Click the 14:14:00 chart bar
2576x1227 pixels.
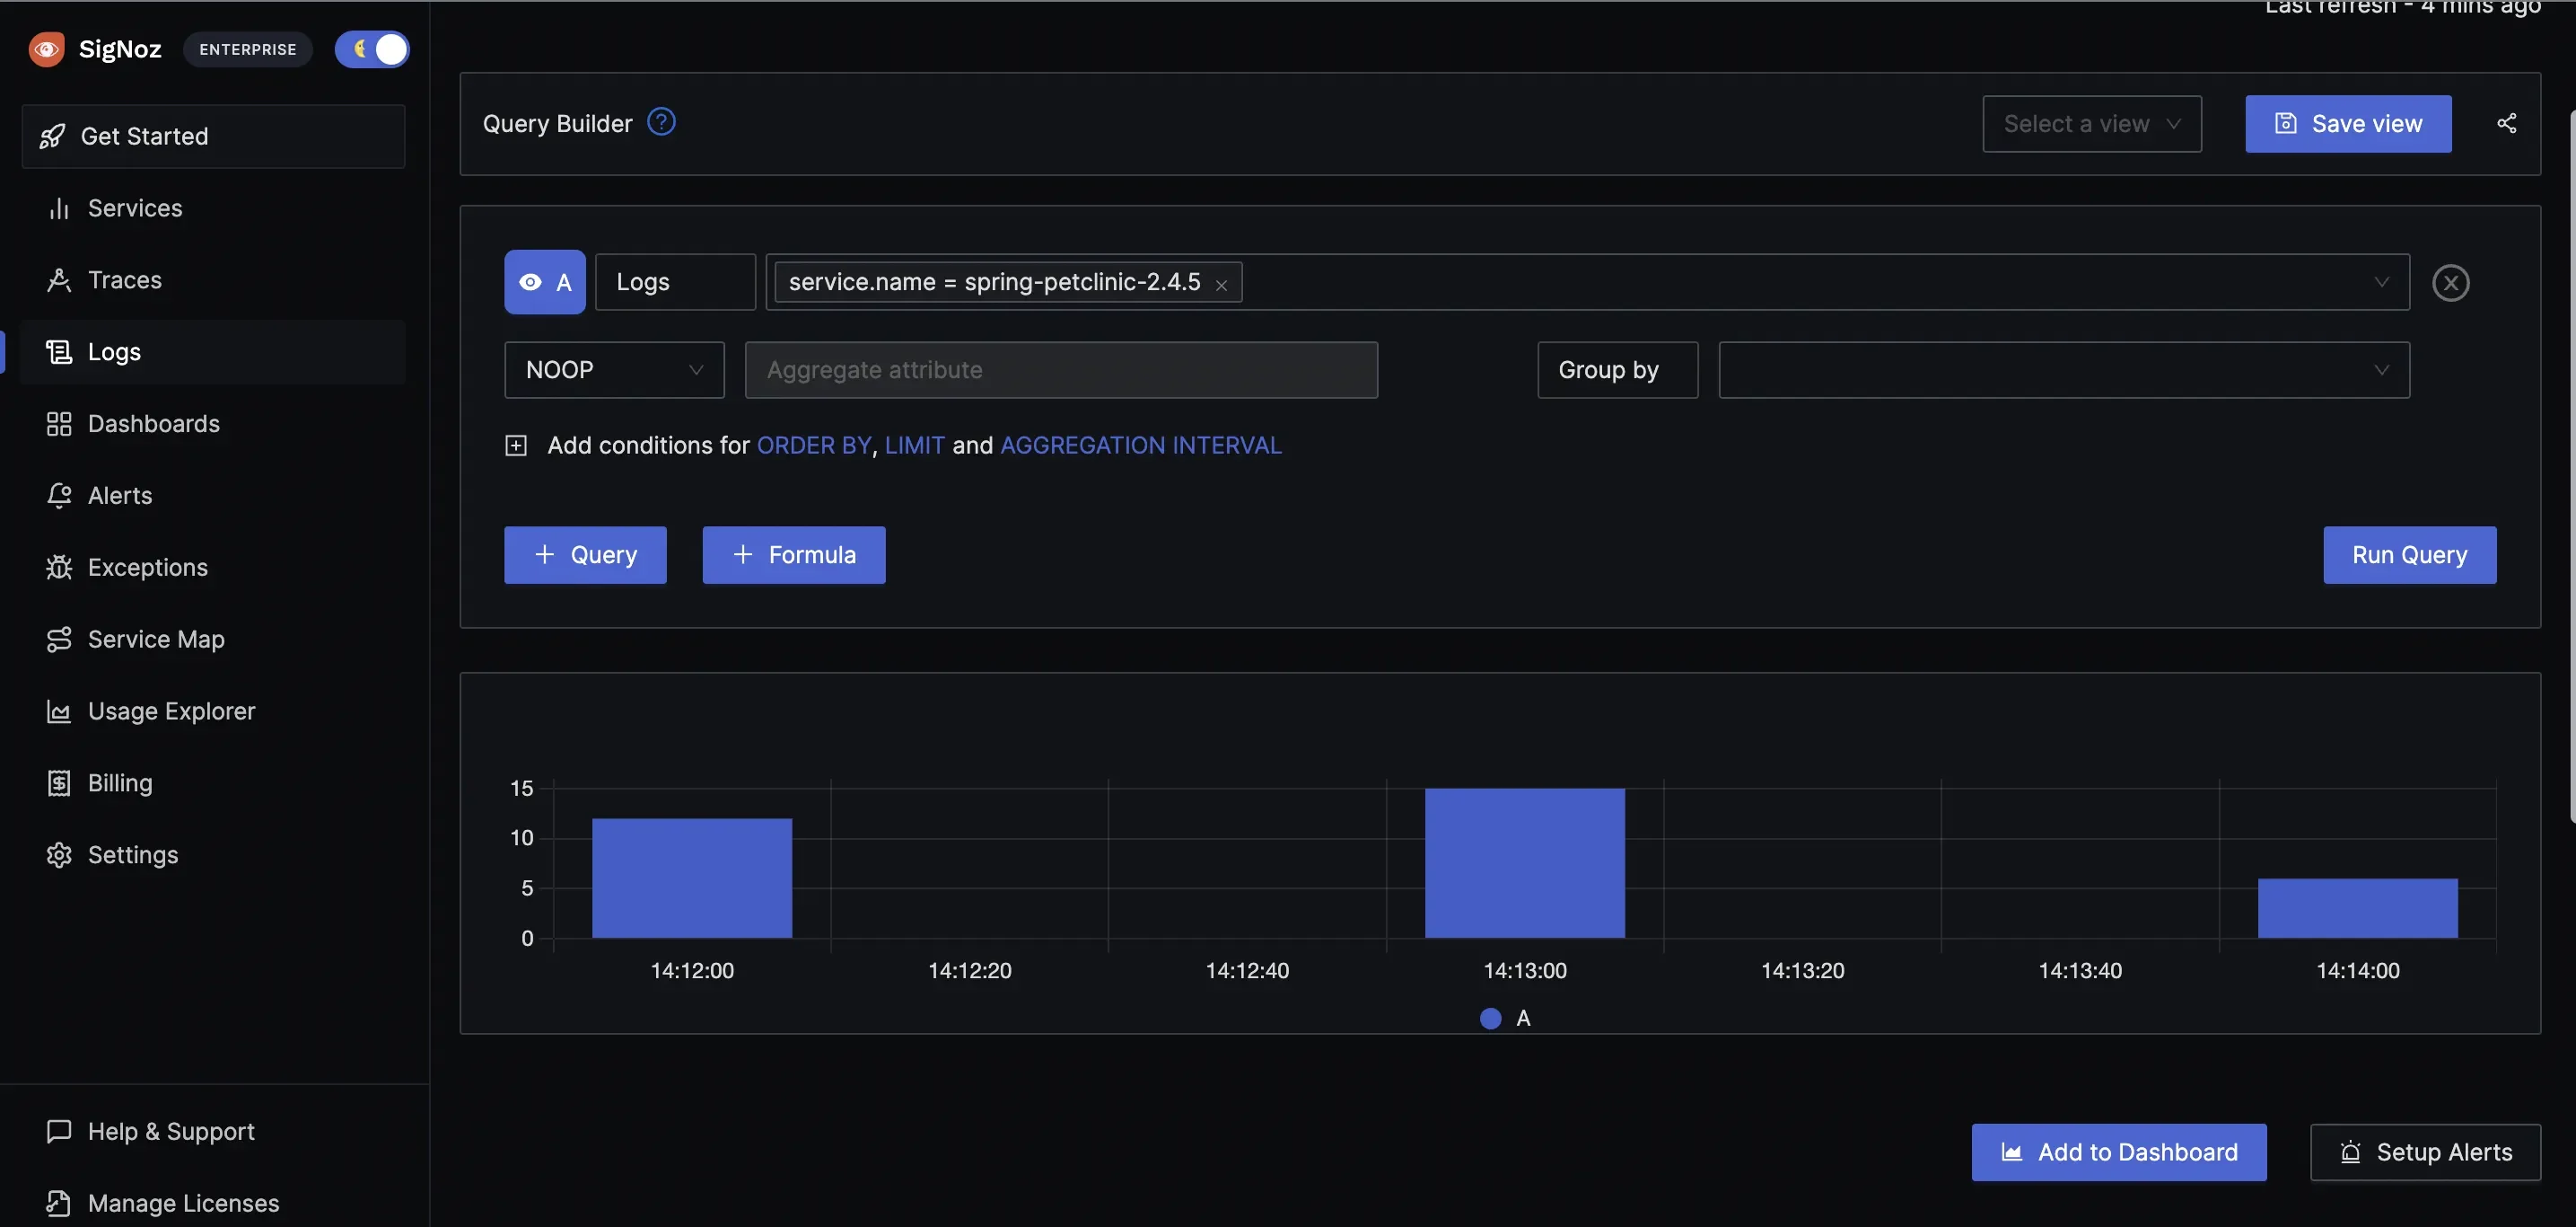tap(2358, 908)
